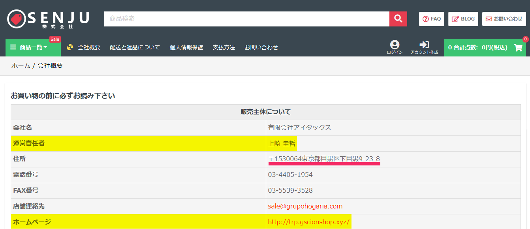Click the email sale@grupohogaria.com
The width and height of the screenshot is (530, 229).
tap(305, 206)
